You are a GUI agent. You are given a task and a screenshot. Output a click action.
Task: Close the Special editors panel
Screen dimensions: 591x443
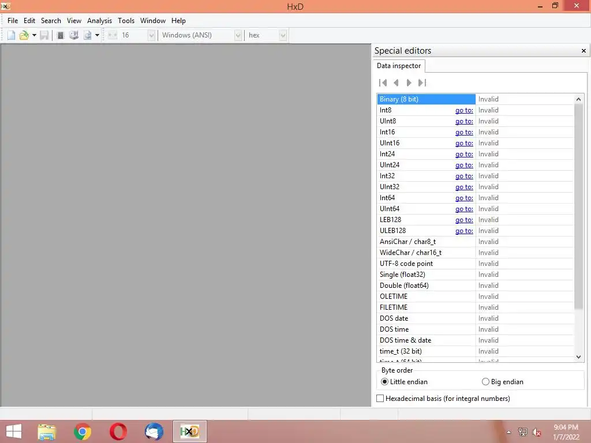583,51
